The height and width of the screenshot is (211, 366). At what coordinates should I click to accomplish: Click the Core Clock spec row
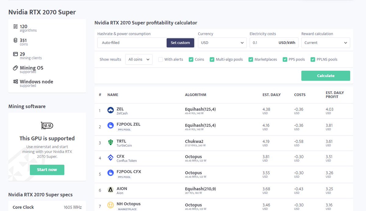tap(47, 207)
